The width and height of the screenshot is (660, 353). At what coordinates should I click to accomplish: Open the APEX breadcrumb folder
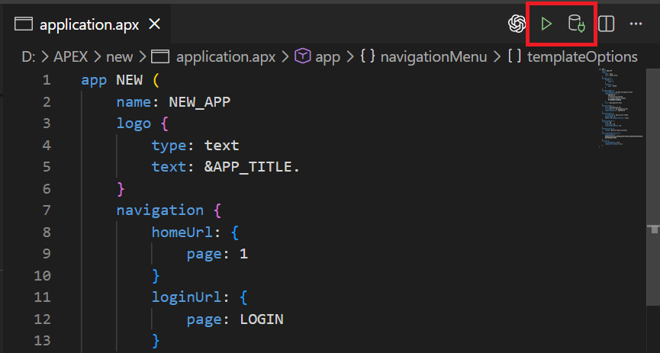click(71, 56)
